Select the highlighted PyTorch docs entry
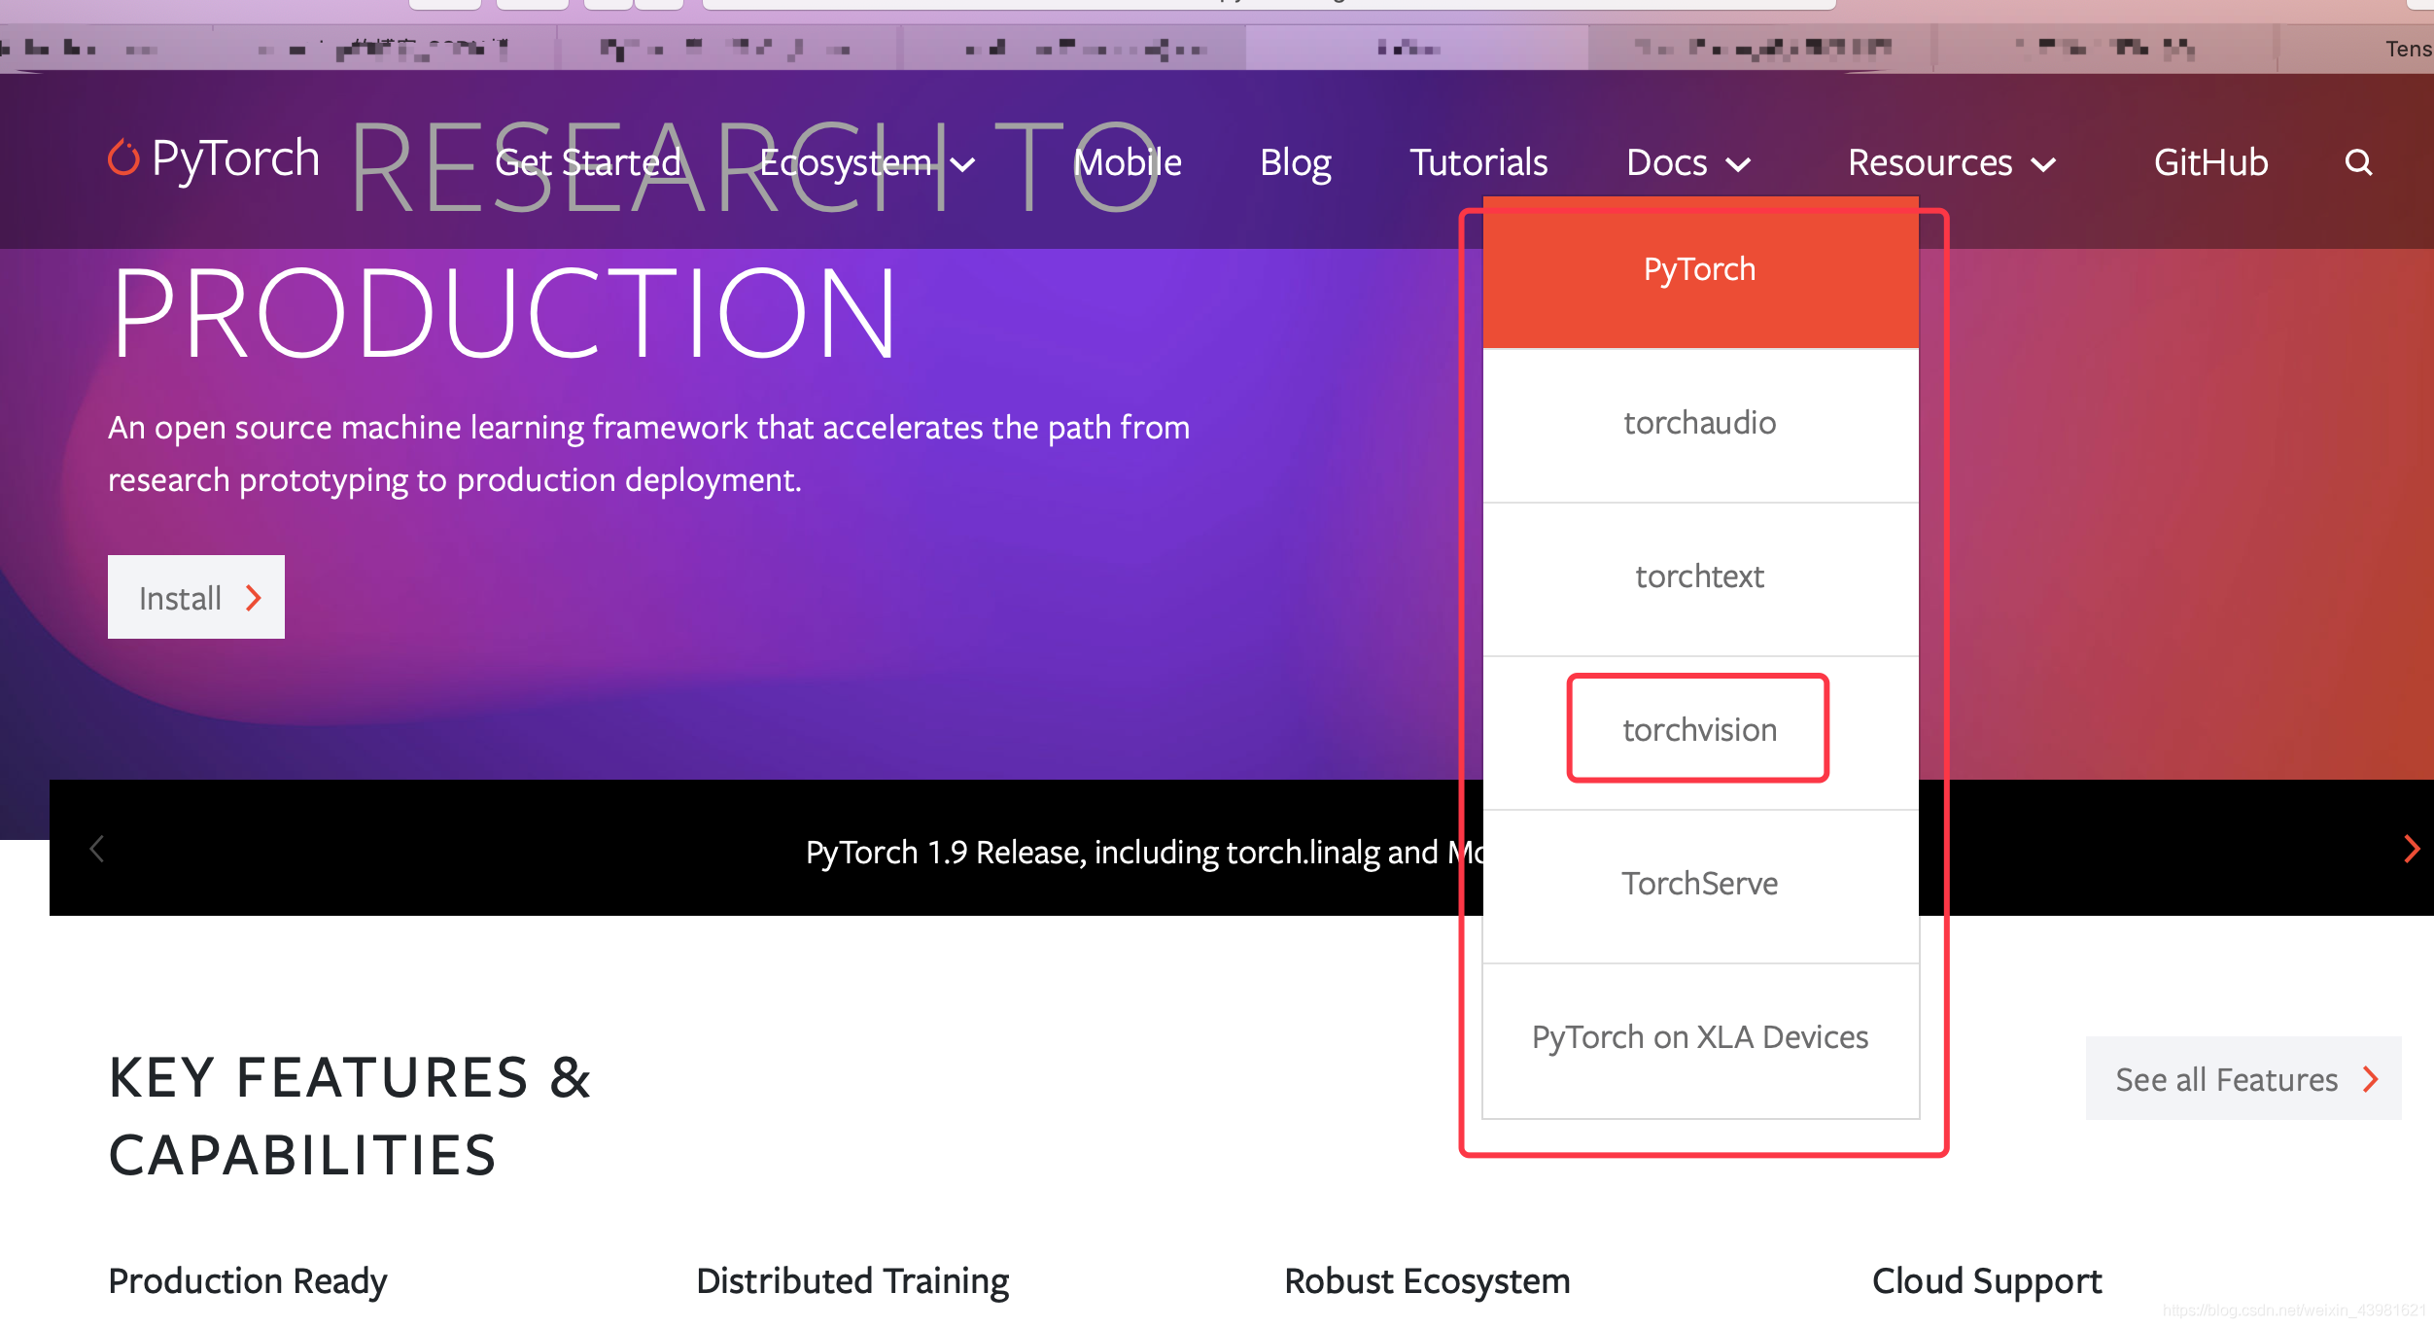Screen dimensions: 2434x1328 coord(1699,269)
